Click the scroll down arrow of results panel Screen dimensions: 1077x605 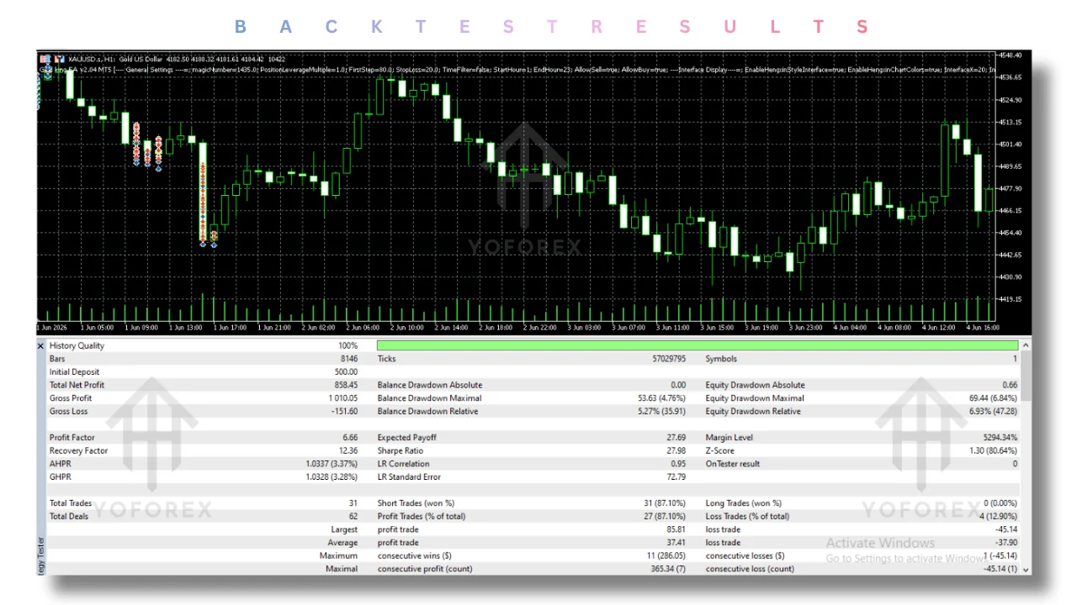1026,571
